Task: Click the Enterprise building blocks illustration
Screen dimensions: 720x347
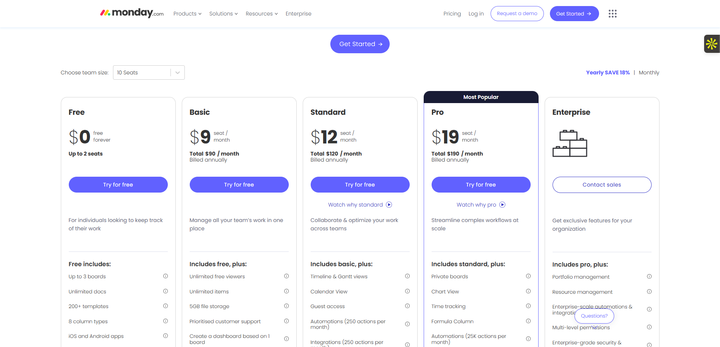Action: point(570,143)
